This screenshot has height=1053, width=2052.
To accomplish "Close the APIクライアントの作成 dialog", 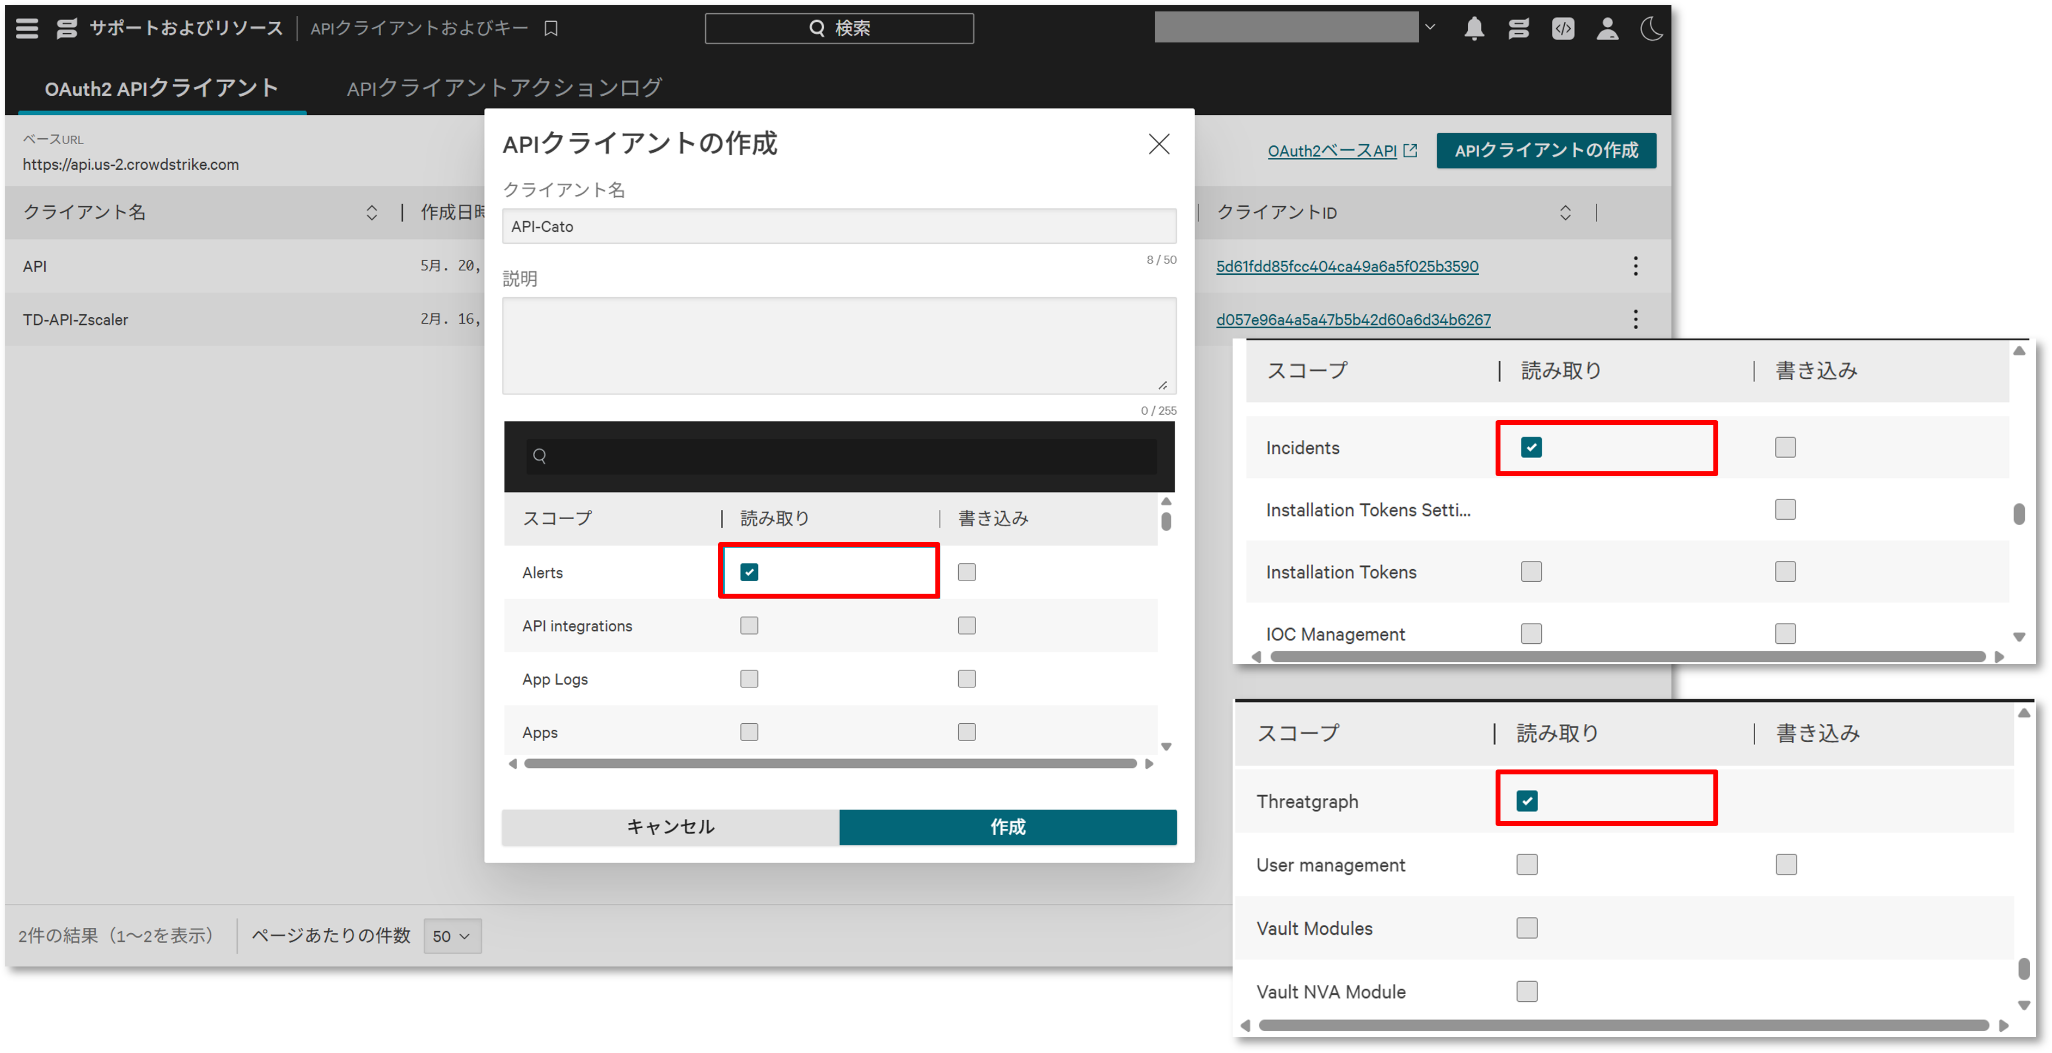I will coord(1159,144).
